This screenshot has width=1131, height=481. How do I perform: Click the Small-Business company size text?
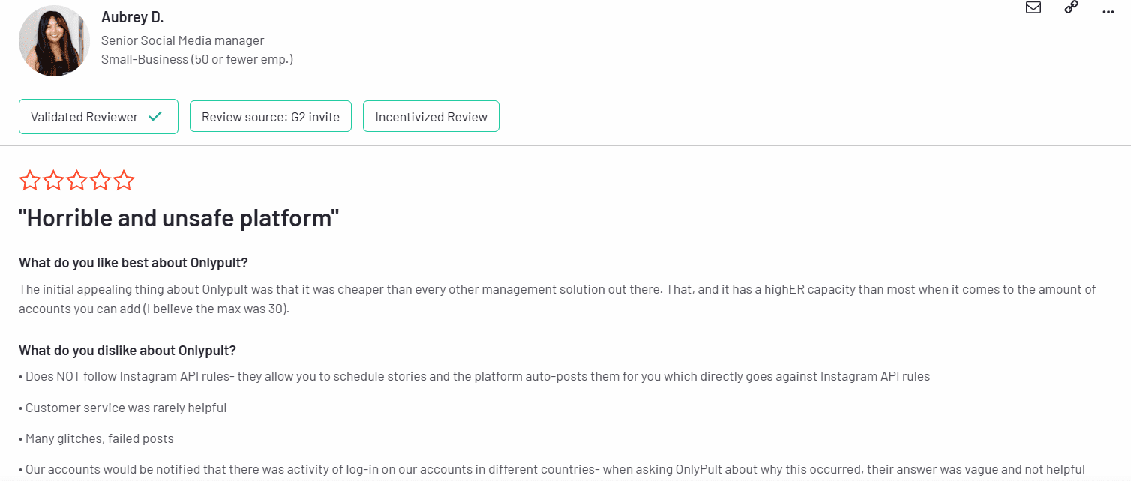[x=196, y=58]
